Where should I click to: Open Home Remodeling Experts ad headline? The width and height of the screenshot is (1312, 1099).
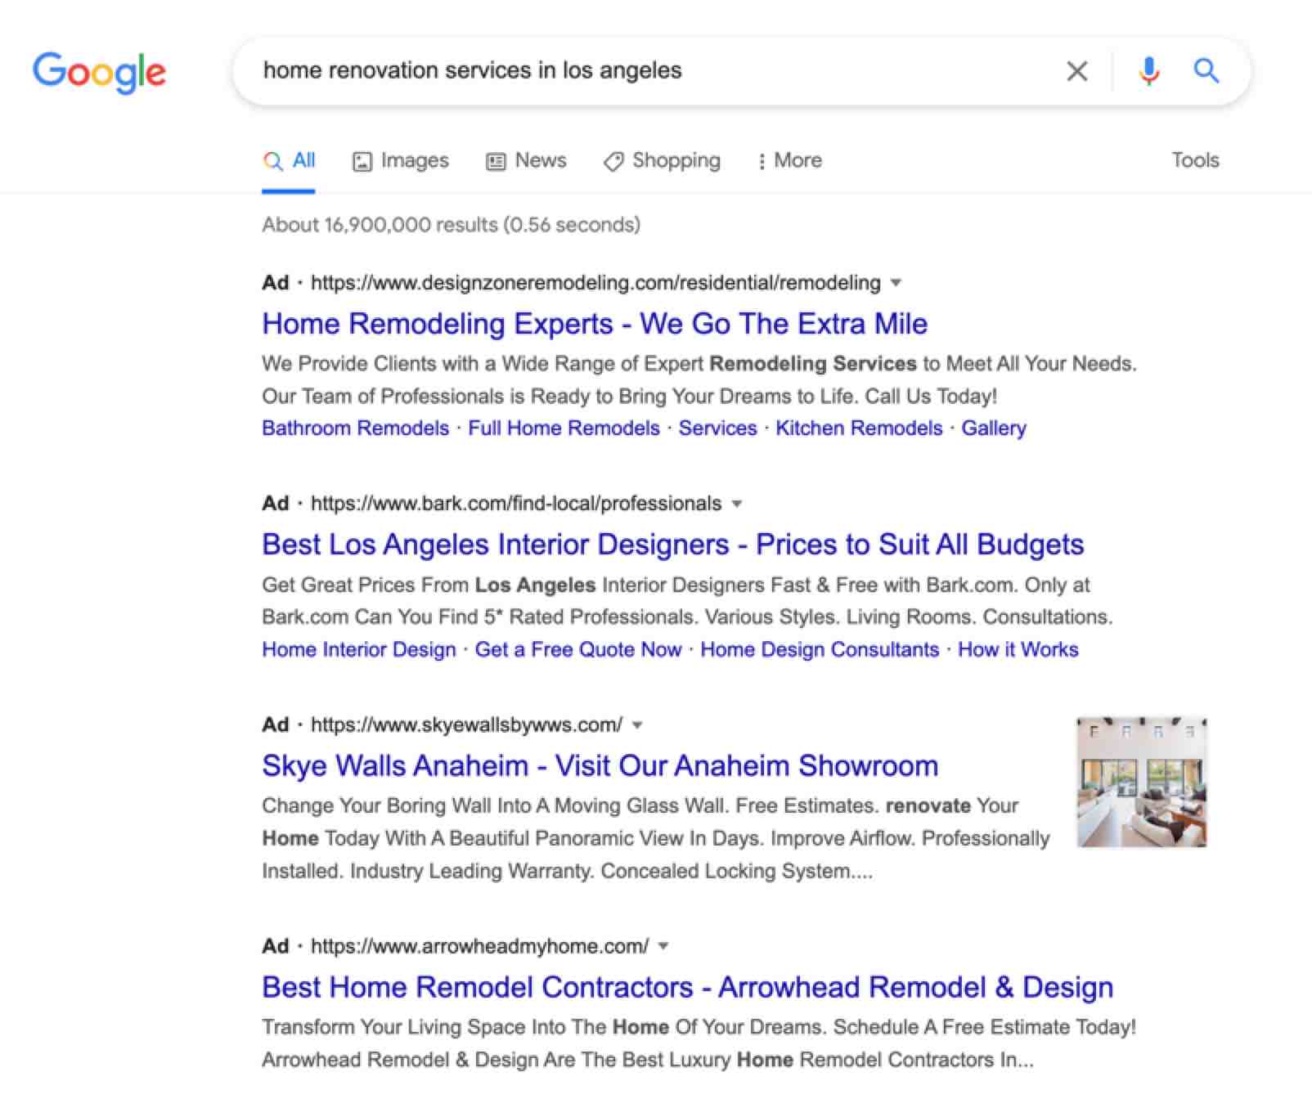(594, 324)
